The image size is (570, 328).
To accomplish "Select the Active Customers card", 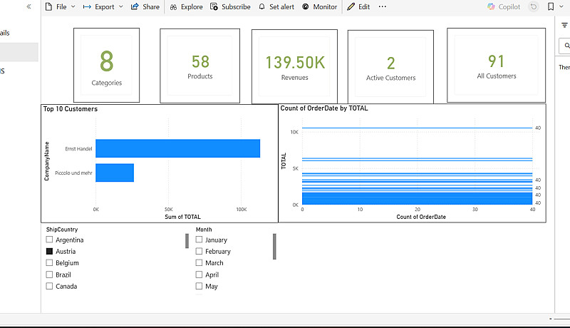I will [390, 67].
